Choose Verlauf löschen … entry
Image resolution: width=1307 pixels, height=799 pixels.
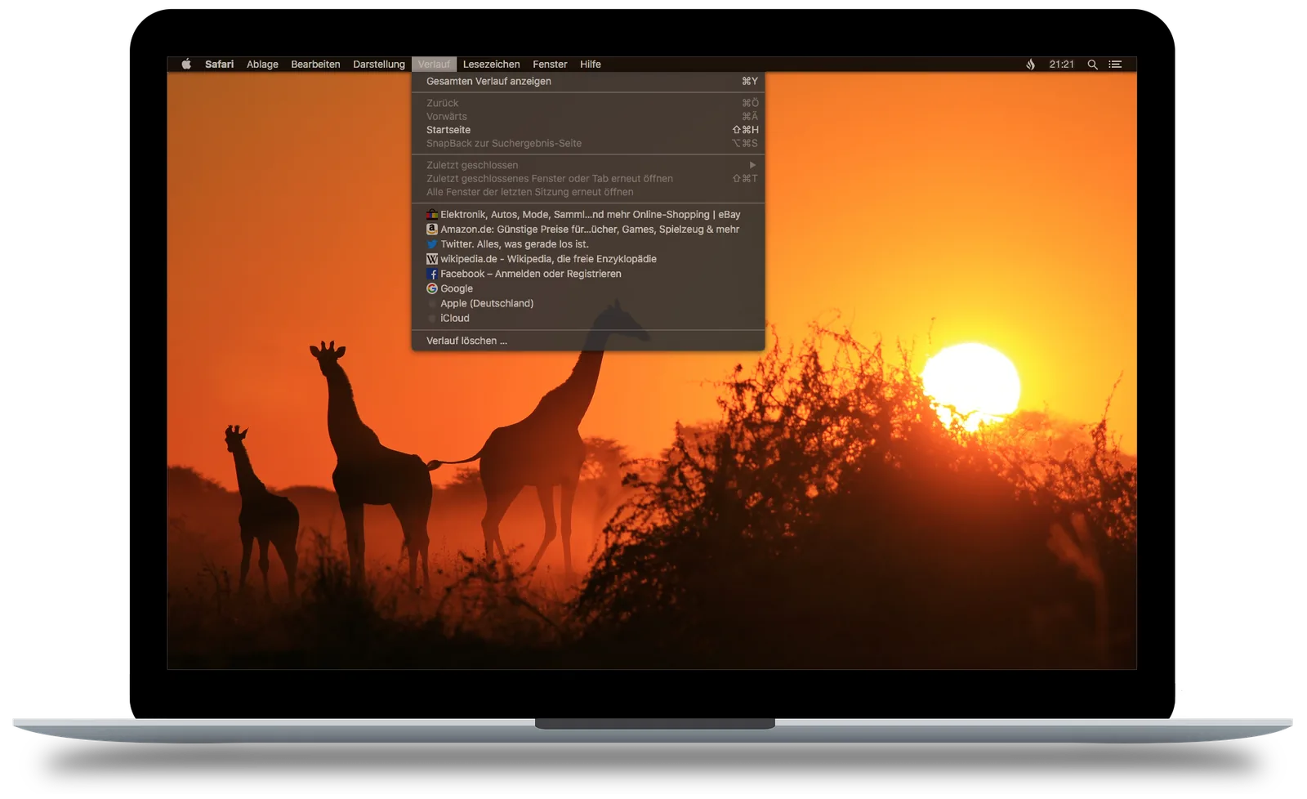[588, 341]
